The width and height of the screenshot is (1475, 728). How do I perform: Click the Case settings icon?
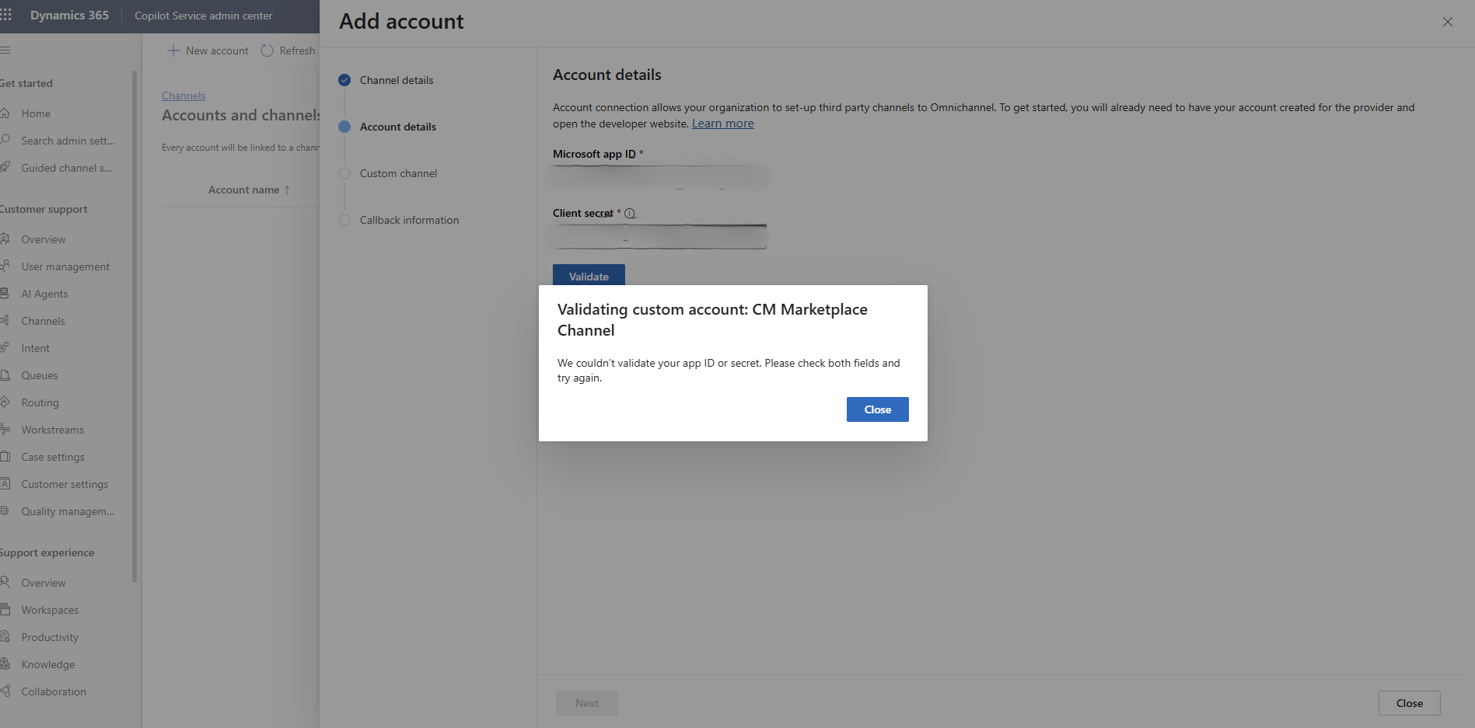point(5,457)
